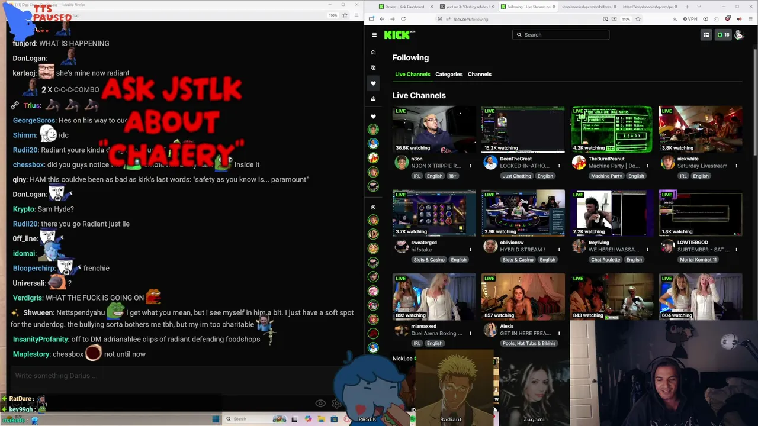Open more options for treyliving stream
Viewport: 758px width, 426px height.
pyautogui.click(x=648, y=250)
